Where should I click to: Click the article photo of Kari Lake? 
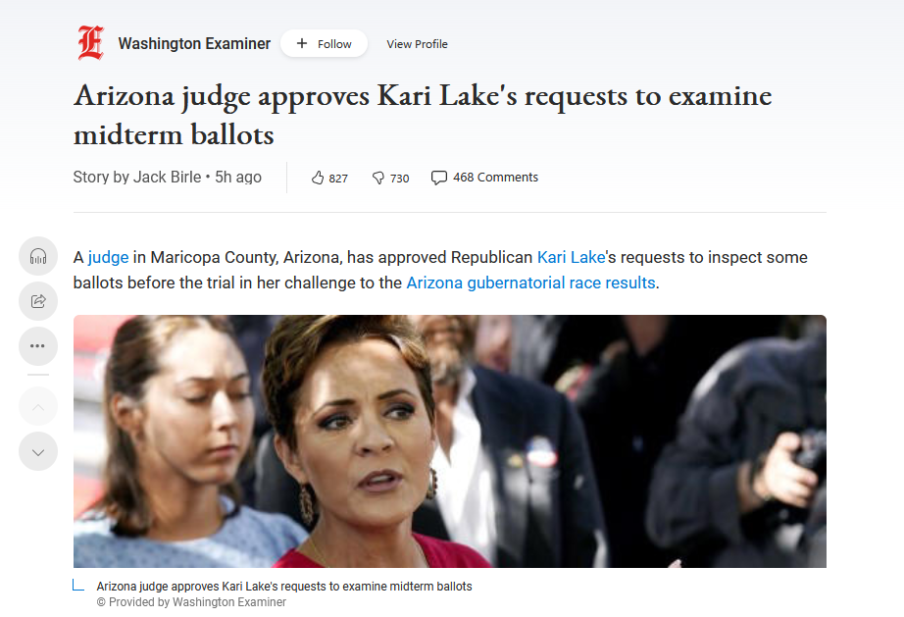(450, 441)
